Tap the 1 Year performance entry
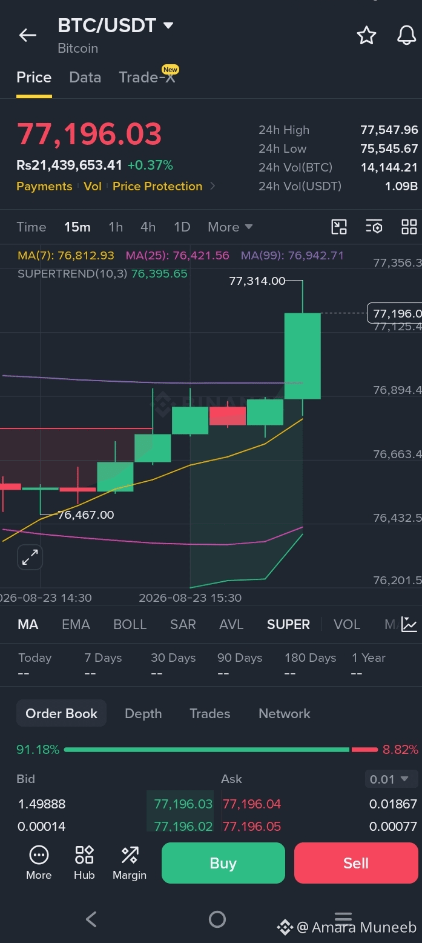The image size is (422, 943). click(x=369, y=665)
